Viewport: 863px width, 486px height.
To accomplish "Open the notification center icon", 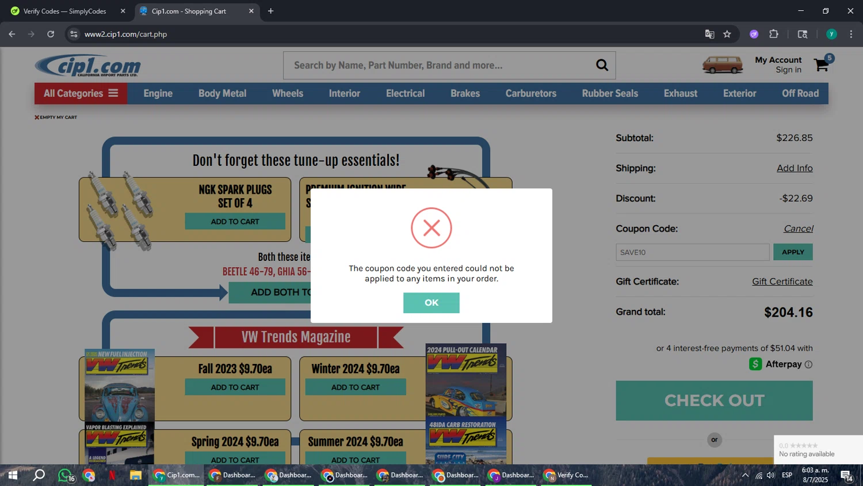I will [846, 476].
